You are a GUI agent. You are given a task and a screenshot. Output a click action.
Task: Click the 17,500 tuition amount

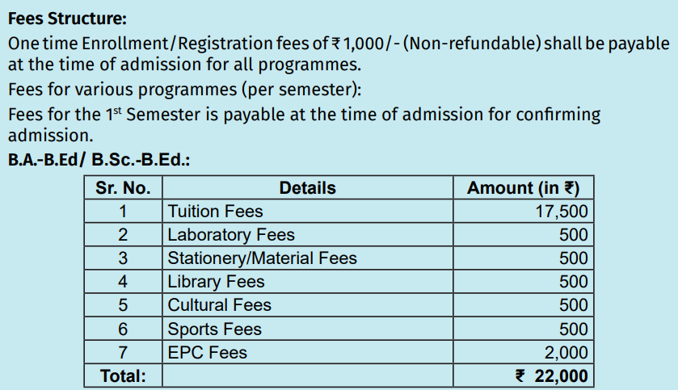pyautogui.click(x=562, y=212)
